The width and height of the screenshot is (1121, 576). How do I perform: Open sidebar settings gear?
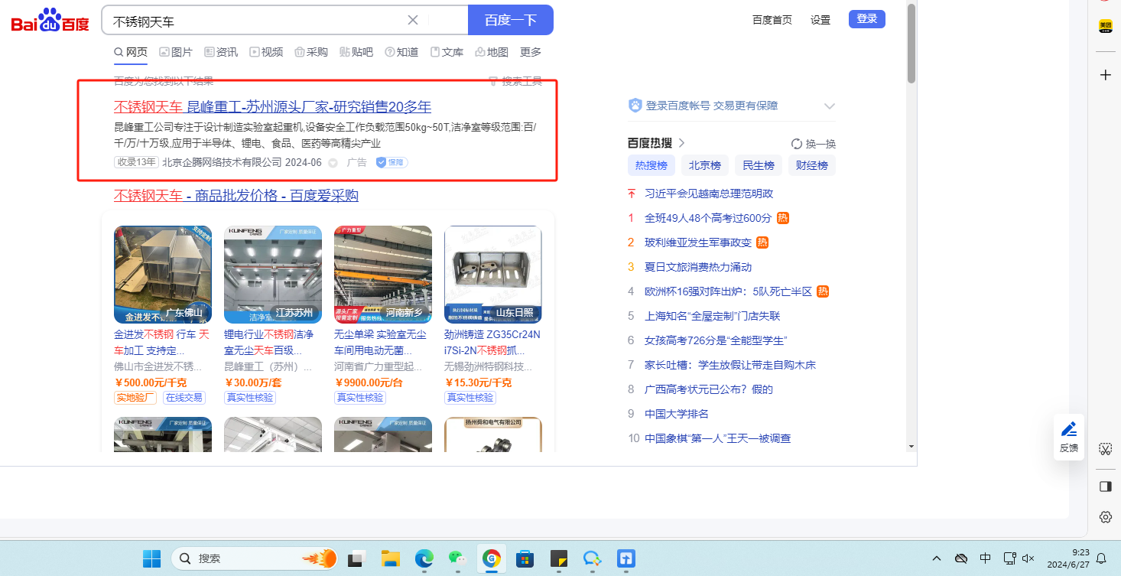1105,517
